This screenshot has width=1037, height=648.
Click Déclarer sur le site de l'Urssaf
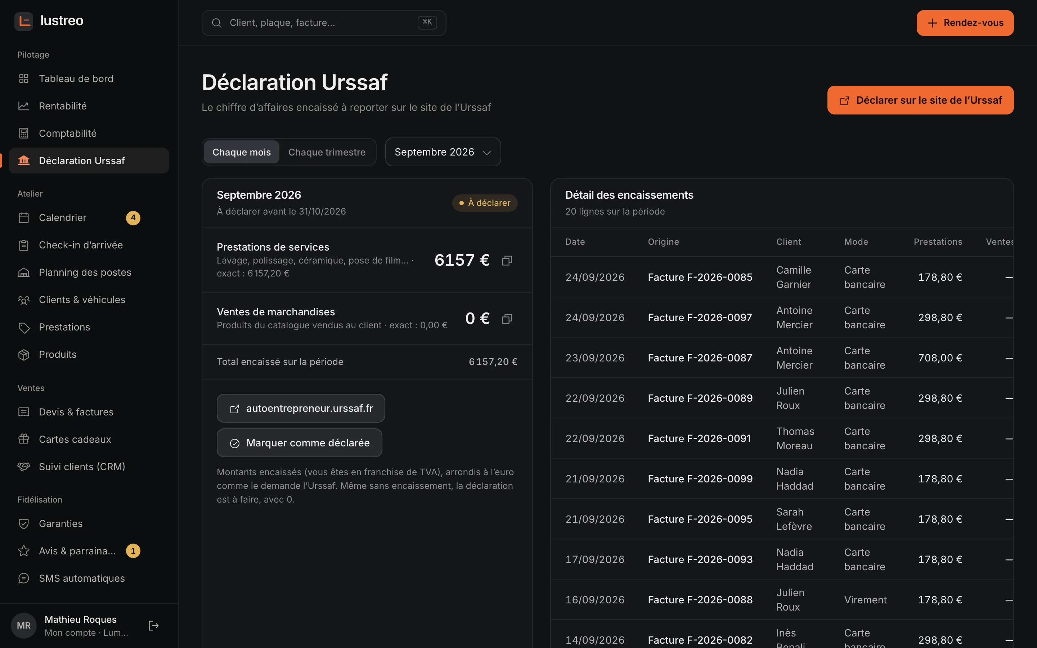[920, 100]
